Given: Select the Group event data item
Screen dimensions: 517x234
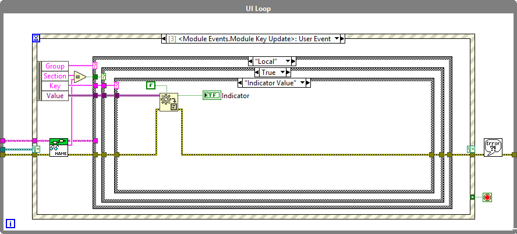Looking at the screenshot, I should pos(55,66).
